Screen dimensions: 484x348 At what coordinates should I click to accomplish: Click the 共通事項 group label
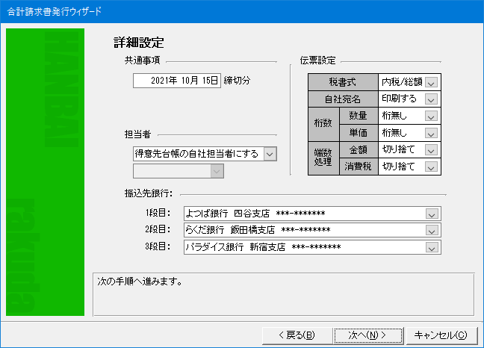(x=143, y=60)
